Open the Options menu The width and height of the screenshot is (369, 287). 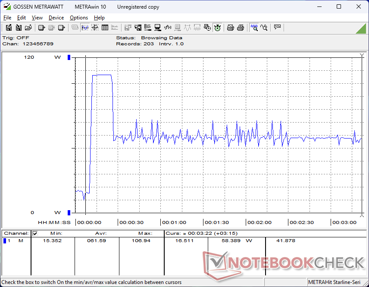click(79, 18)
